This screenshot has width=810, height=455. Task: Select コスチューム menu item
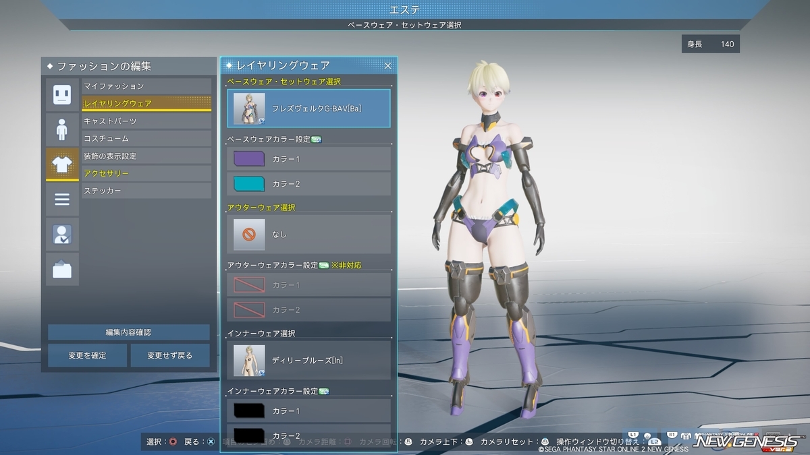click(x=146, y=139)
